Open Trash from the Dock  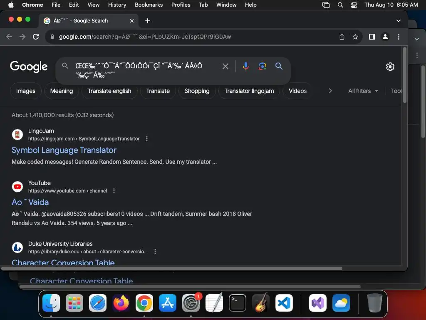(x=374, y=303)
